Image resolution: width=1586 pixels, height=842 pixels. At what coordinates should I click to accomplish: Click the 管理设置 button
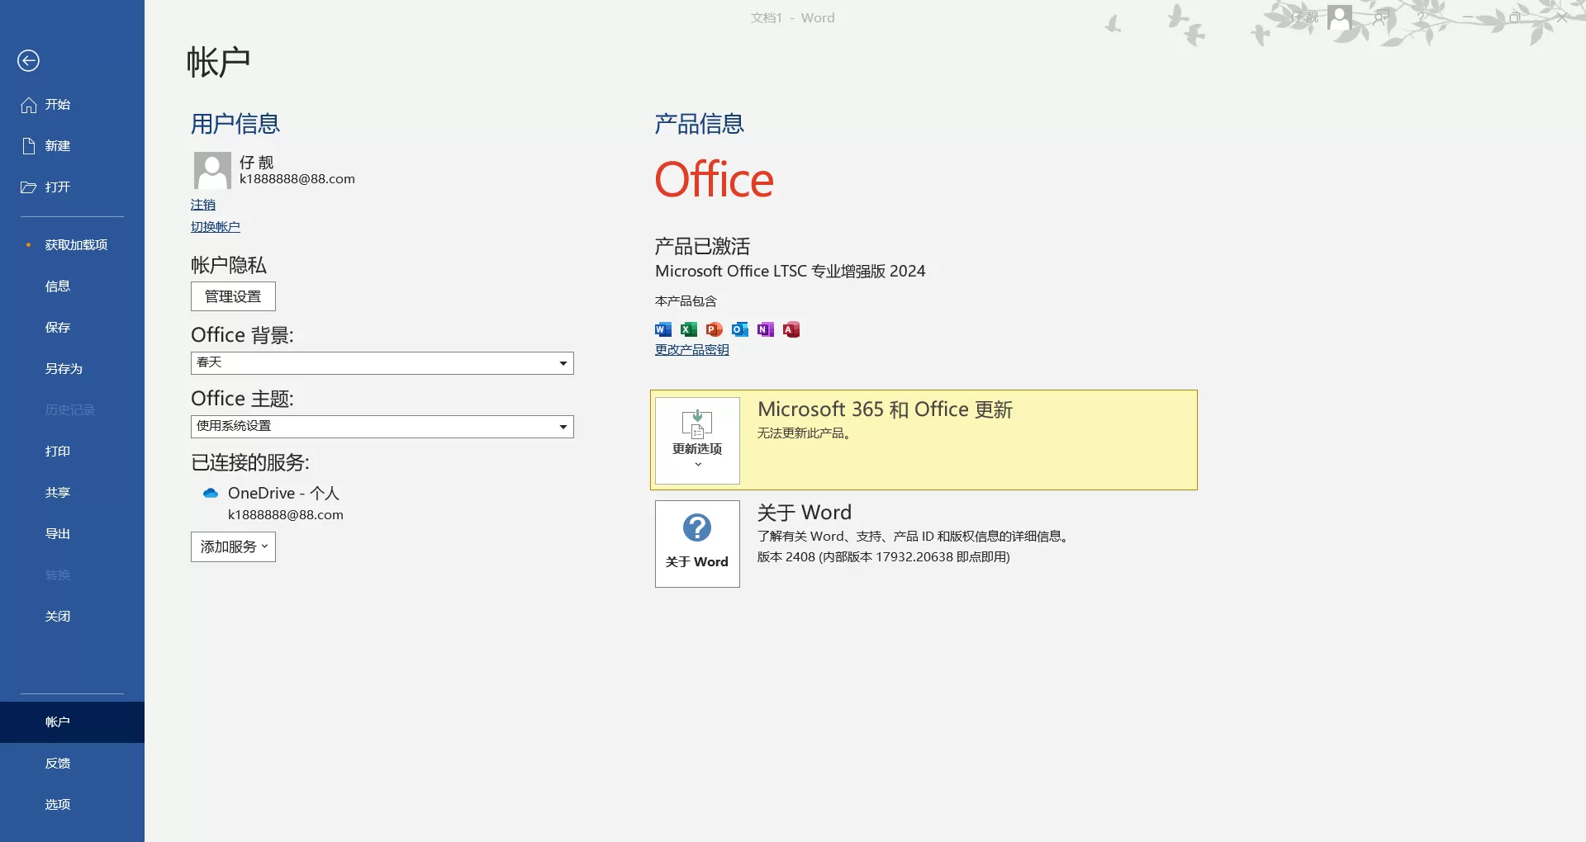pos(232,296)
